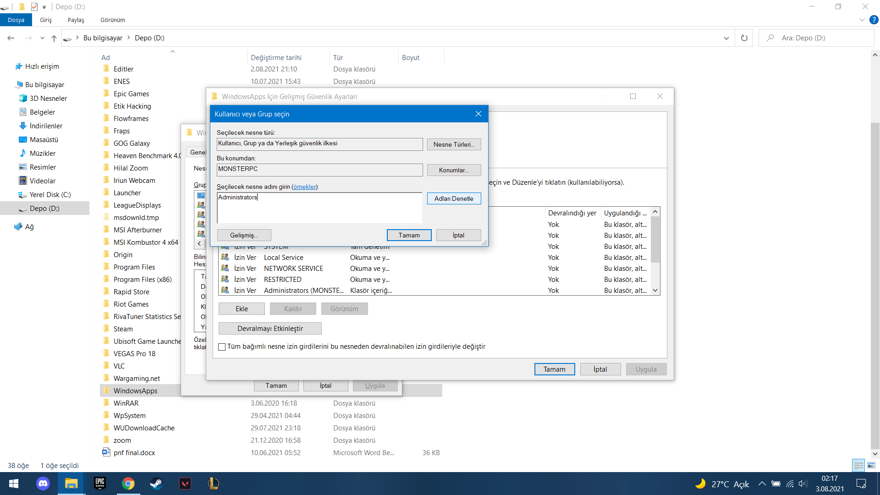Click the örnekler link
Viewport: 880px width, 495px height.
pos(305,187)
